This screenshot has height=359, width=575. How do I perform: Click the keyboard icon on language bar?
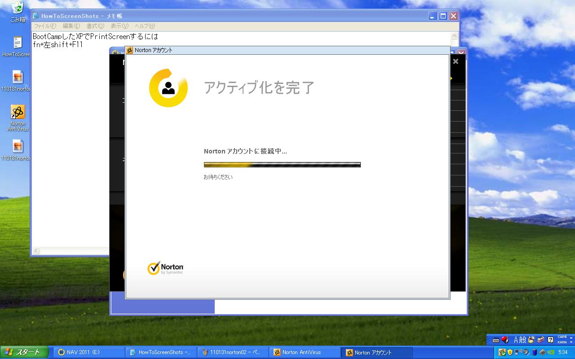496,340
